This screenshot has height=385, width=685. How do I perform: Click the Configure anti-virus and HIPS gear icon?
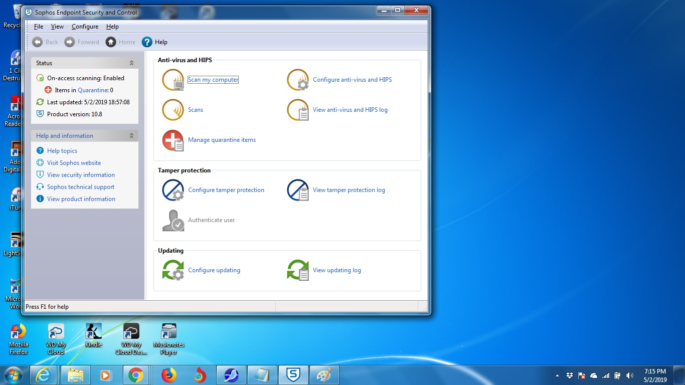298,80
